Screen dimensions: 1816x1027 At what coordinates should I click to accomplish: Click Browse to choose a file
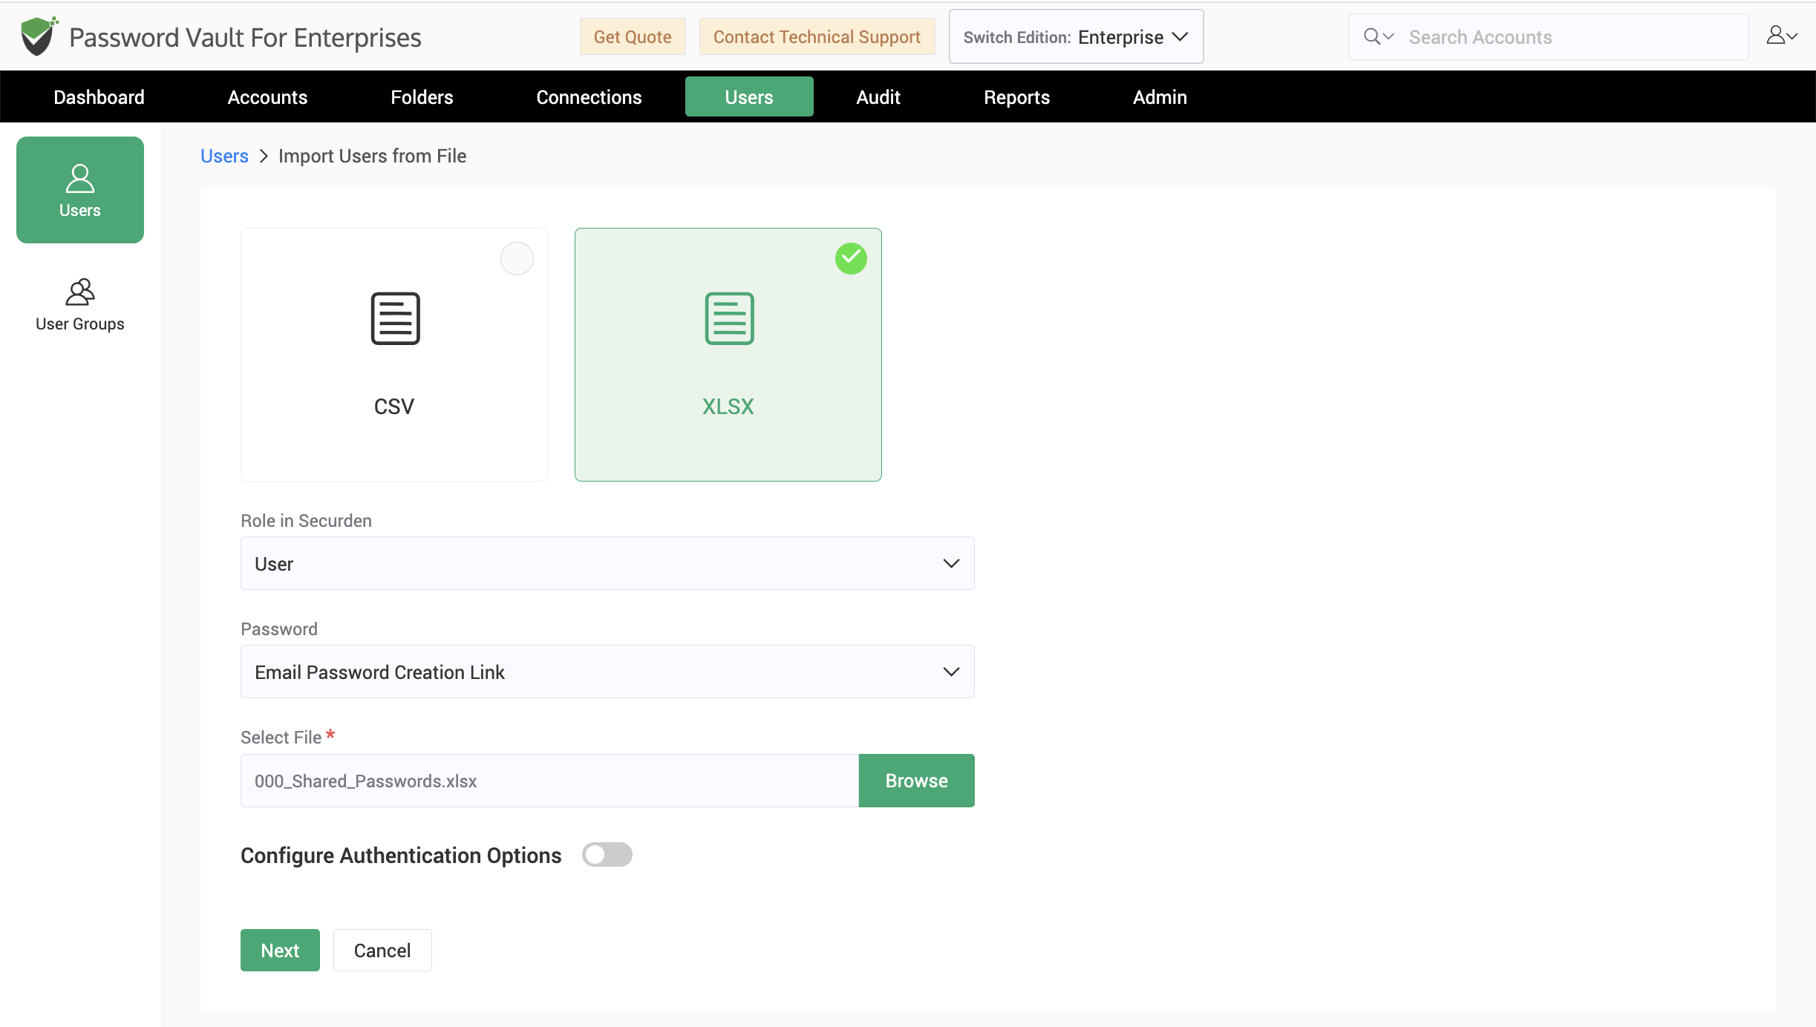(916, 781)
